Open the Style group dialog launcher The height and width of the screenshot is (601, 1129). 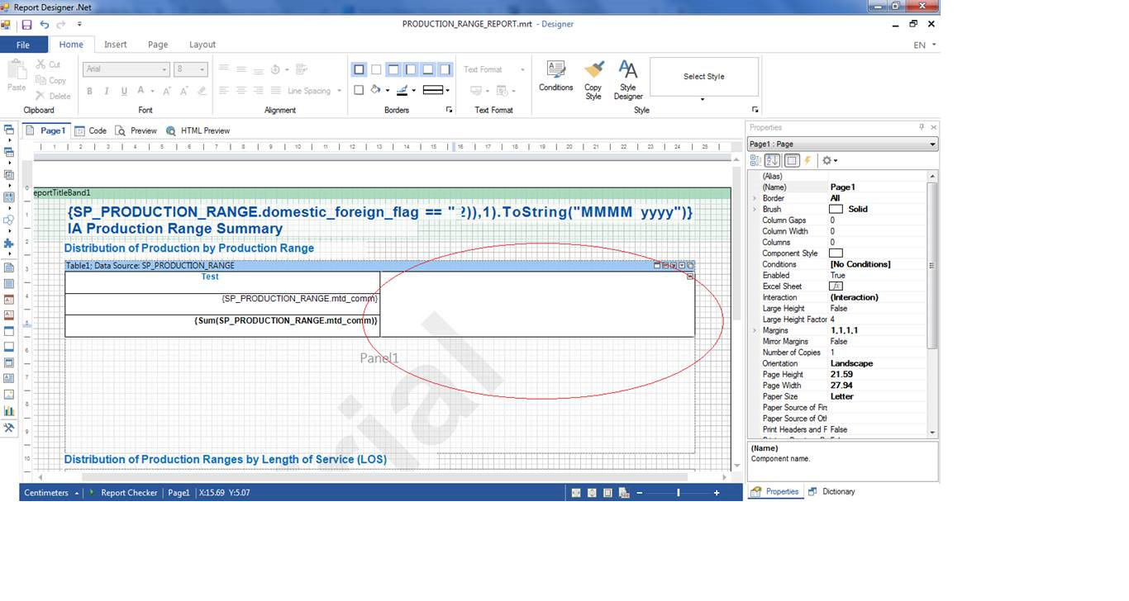pos(755,110)
